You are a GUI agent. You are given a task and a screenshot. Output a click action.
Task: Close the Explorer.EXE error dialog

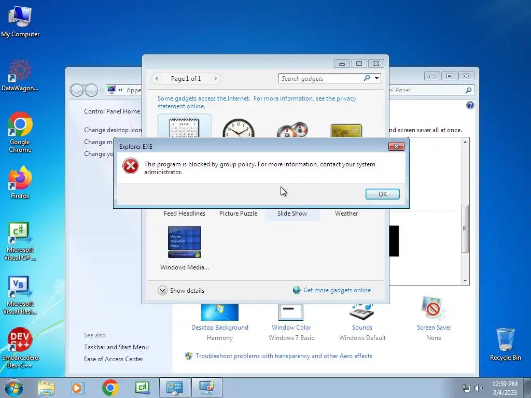[396, 146]
